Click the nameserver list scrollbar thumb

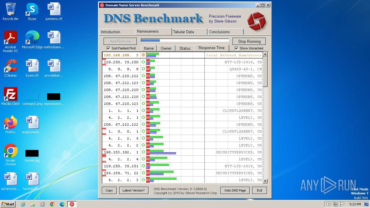(265, 71)
